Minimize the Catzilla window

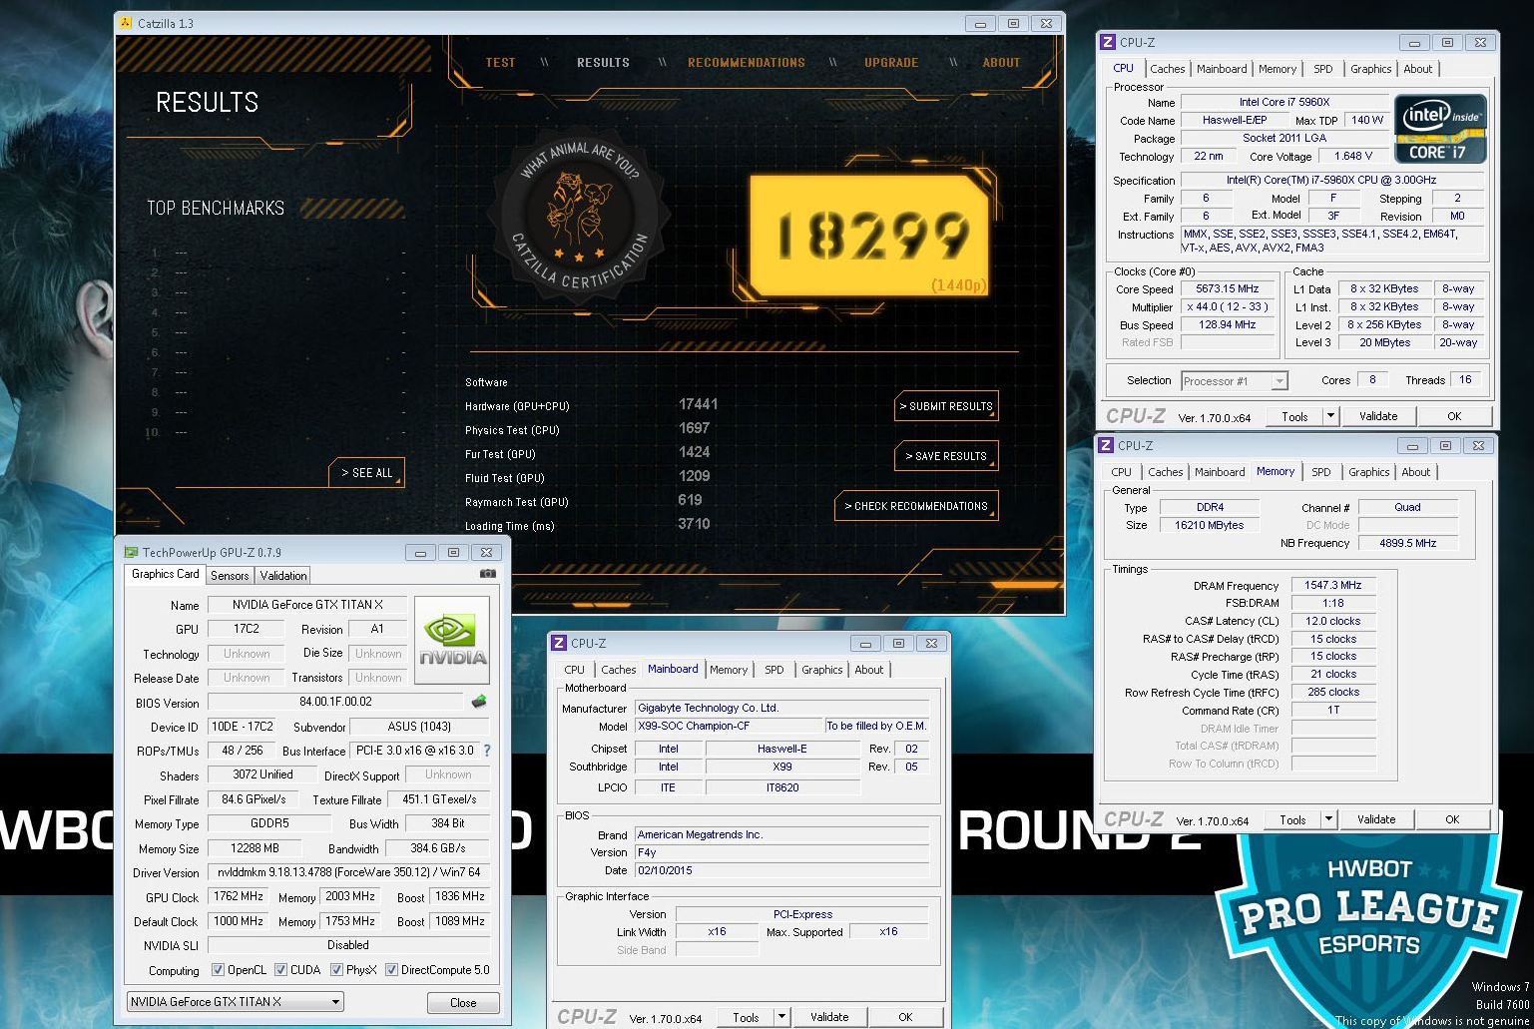(x=980, y=23)
